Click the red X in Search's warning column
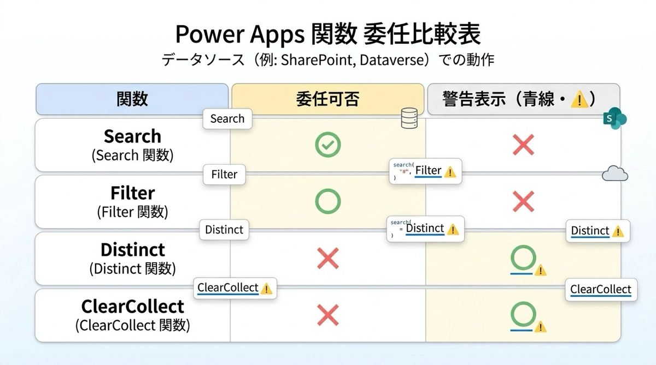Screen dimensions: 656x365 (x=523, y=145)
